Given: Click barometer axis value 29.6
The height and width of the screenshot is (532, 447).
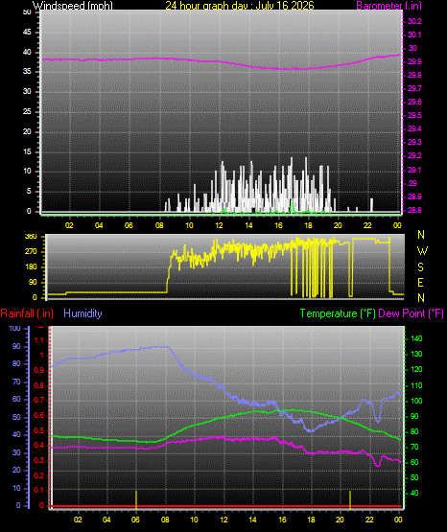Looking at the screenshot, I should coord(414,103).
